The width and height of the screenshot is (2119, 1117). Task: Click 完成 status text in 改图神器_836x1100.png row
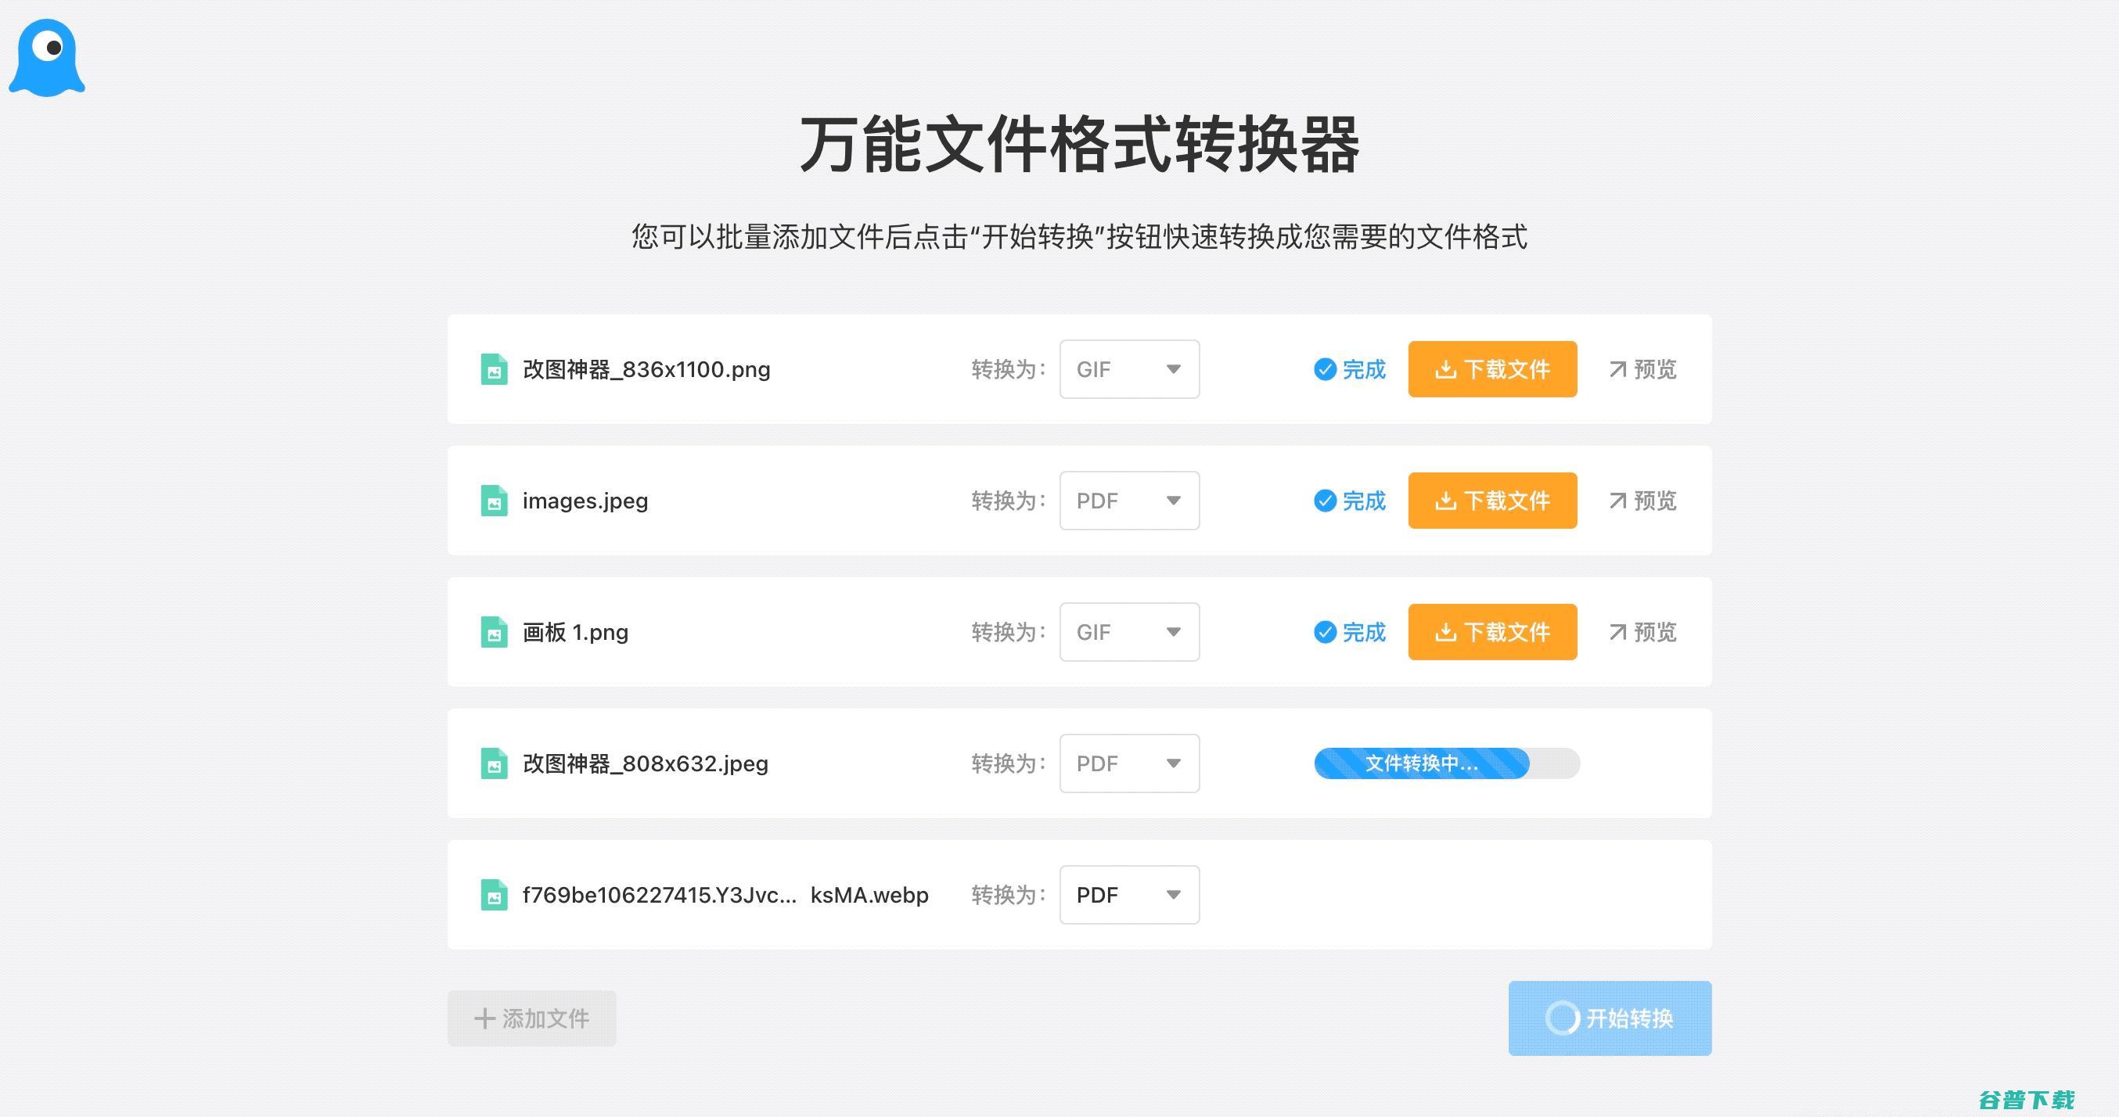[x=1364, y=369]
